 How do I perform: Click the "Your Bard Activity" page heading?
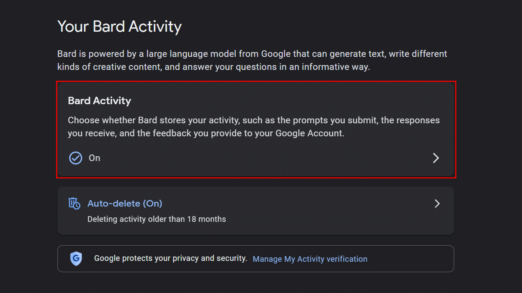coord(120,26)
